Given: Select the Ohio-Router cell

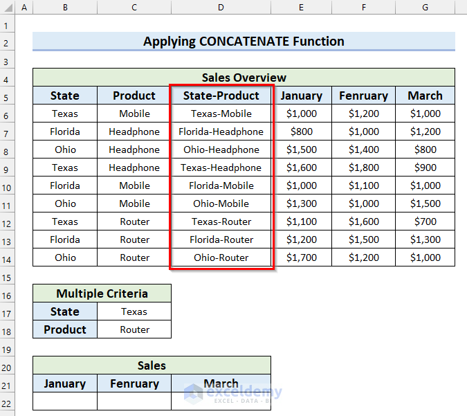Looking at the screenshot, I should (x=221, y=257).
